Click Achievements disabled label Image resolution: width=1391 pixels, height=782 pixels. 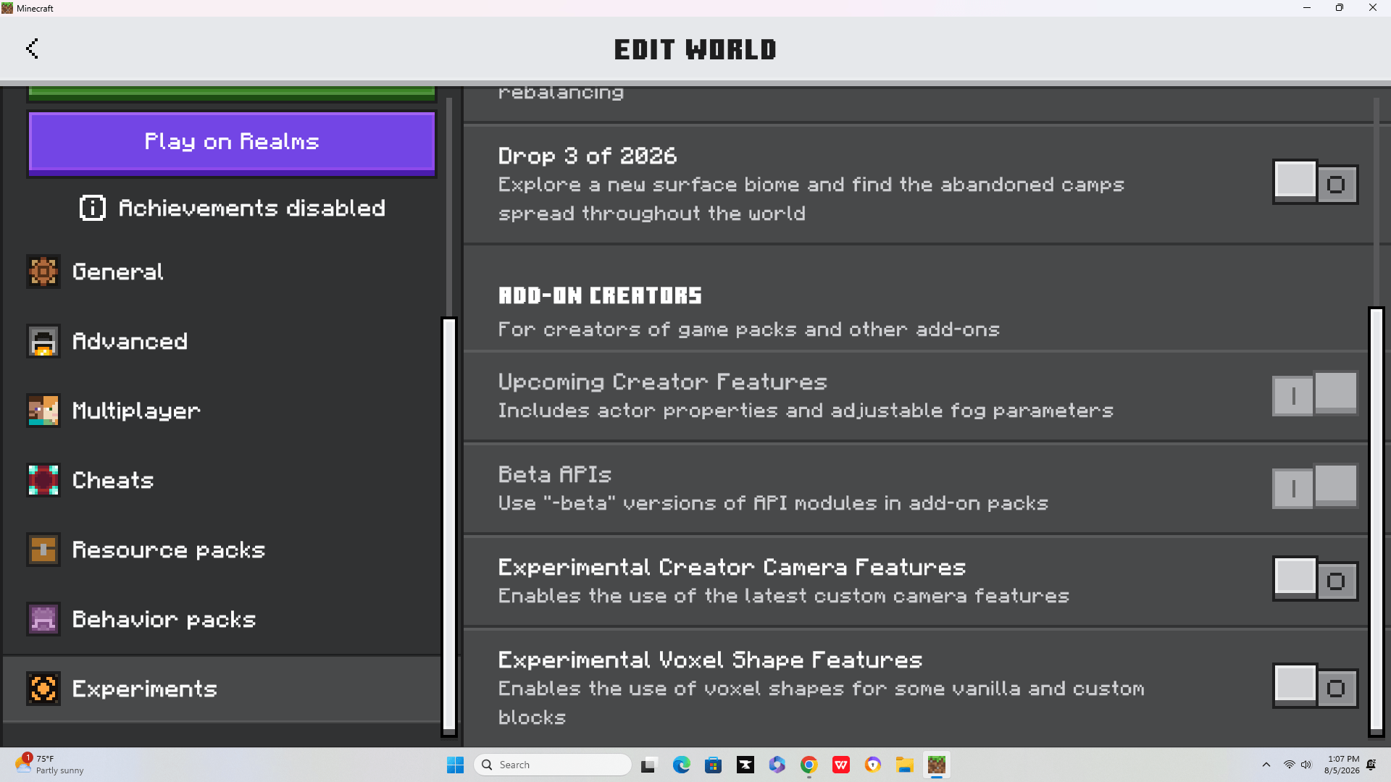point(251,208)
